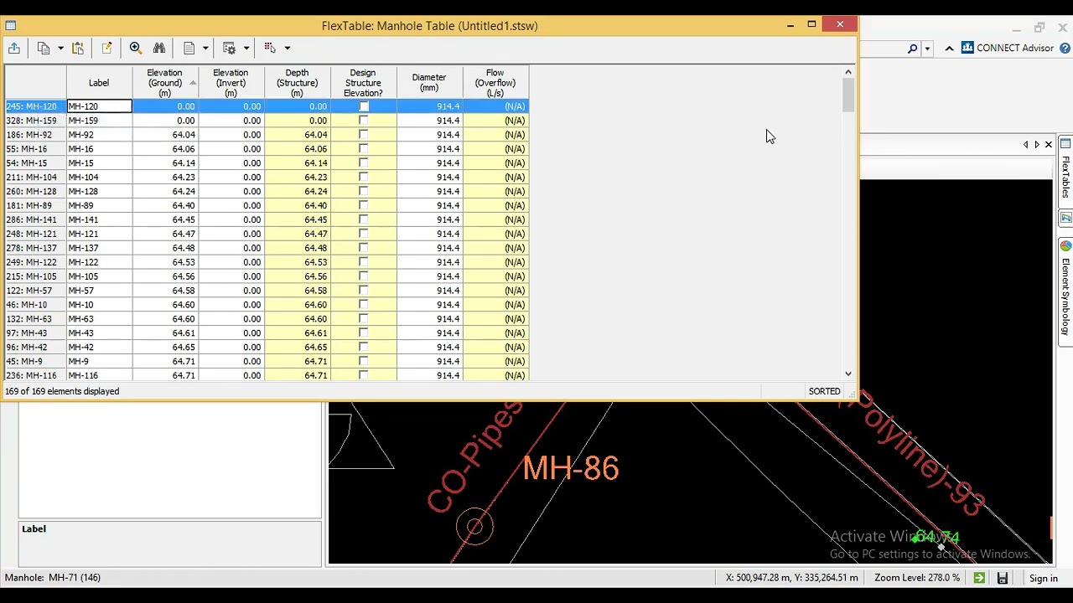
Task: Click the Report document icon
Action: pos(189,49)
